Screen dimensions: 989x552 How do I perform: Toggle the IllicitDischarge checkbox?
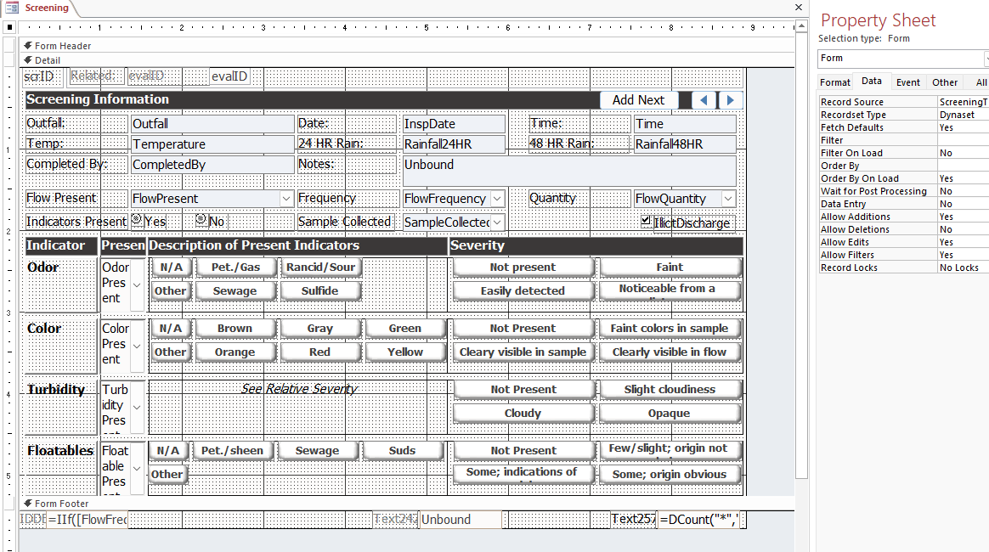[x=645, y=221]
